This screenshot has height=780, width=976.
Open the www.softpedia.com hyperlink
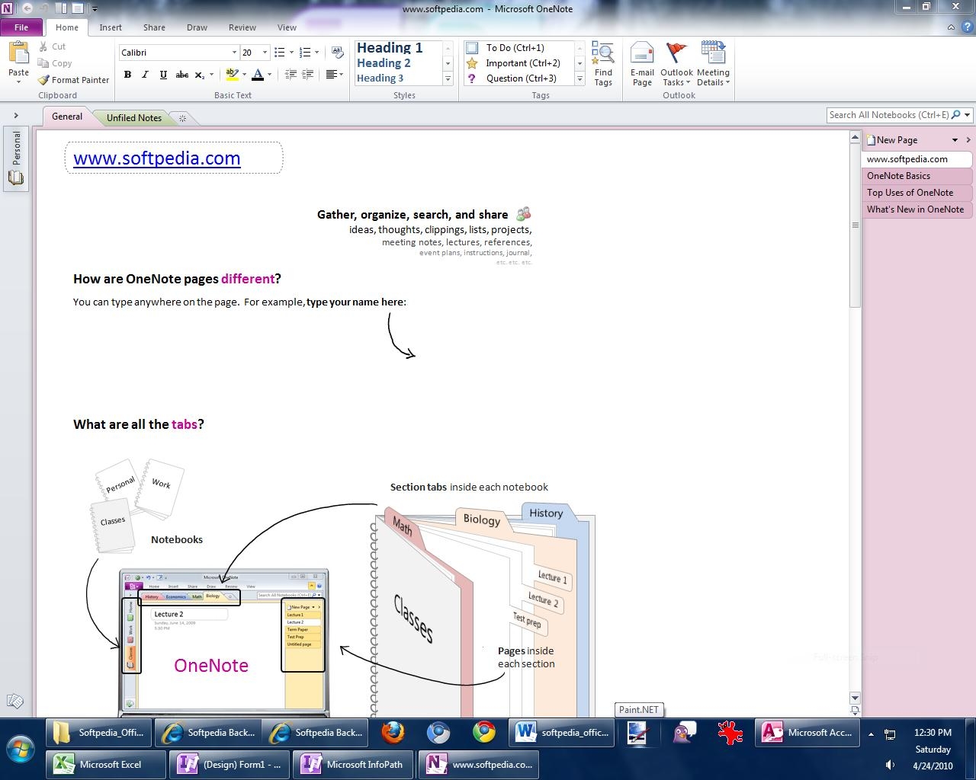point(157,158)
